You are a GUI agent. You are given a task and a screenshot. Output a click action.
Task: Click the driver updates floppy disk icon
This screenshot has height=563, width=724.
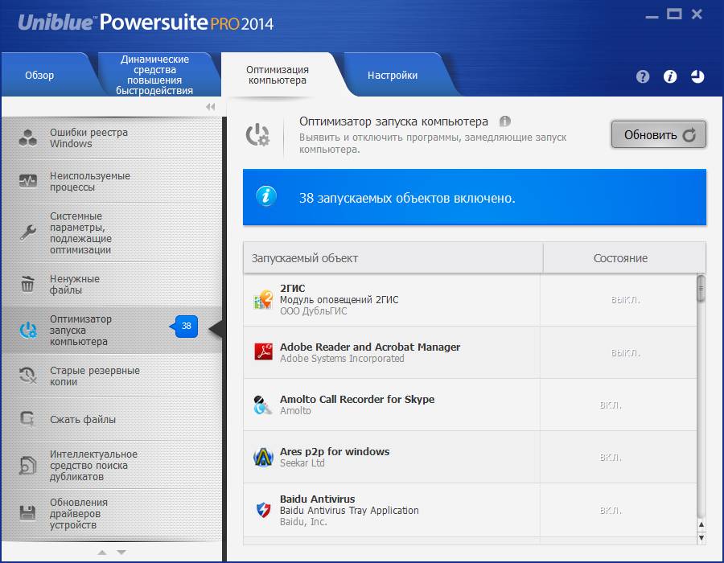[x=27, y=512]
